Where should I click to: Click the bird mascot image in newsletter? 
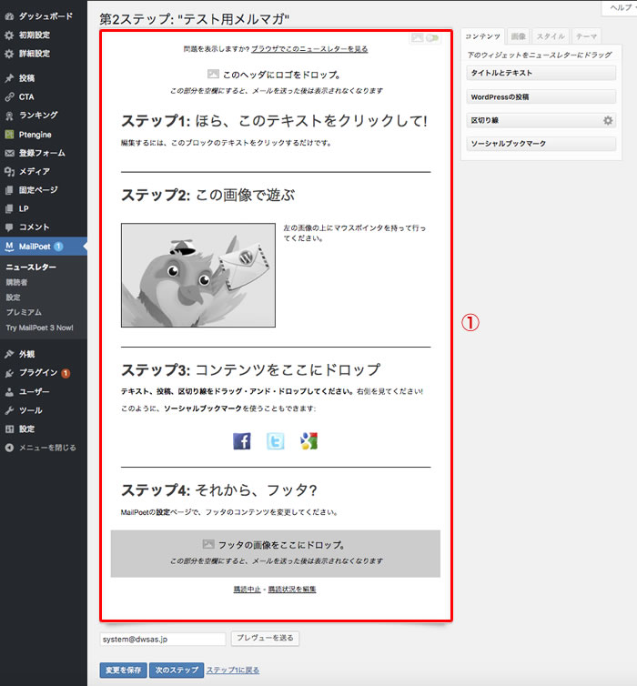[197, 275]
